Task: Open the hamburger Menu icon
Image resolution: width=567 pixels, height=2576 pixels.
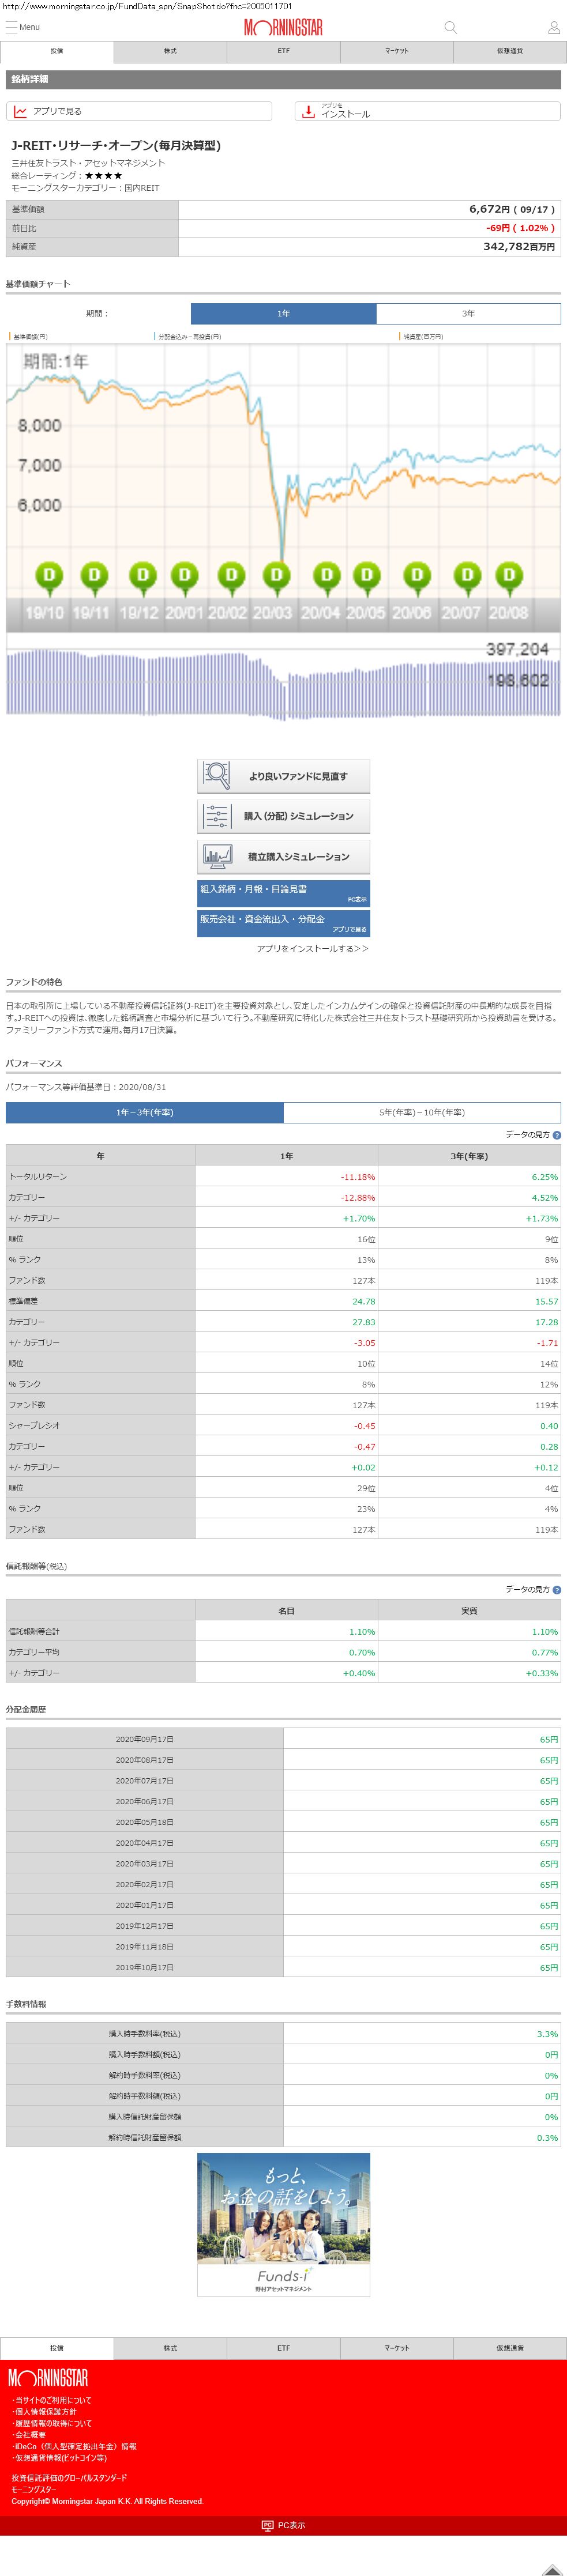Action: pyautogui.click(x=12, y=27)
